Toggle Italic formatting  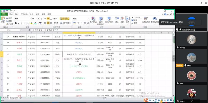[19, 23]
